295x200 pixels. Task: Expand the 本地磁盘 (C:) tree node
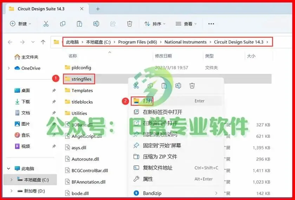click(x=11, y=180)
